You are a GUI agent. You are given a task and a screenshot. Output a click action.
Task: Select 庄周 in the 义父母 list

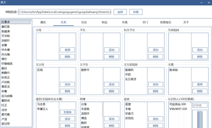pyautogui.click(x=40, y=70)
